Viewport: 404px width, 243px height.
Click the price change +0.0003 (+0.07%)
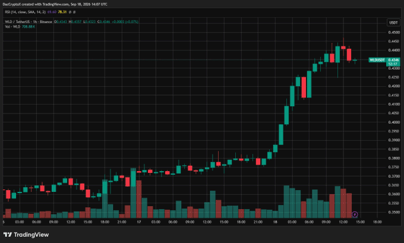coord(125,22)
